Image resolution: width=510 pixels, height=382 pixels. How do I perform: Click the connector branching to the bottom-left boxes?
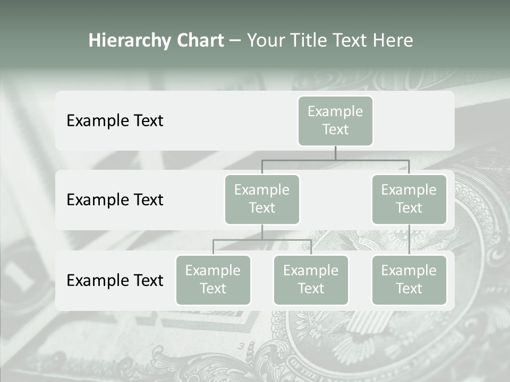(x=262, y=239)
